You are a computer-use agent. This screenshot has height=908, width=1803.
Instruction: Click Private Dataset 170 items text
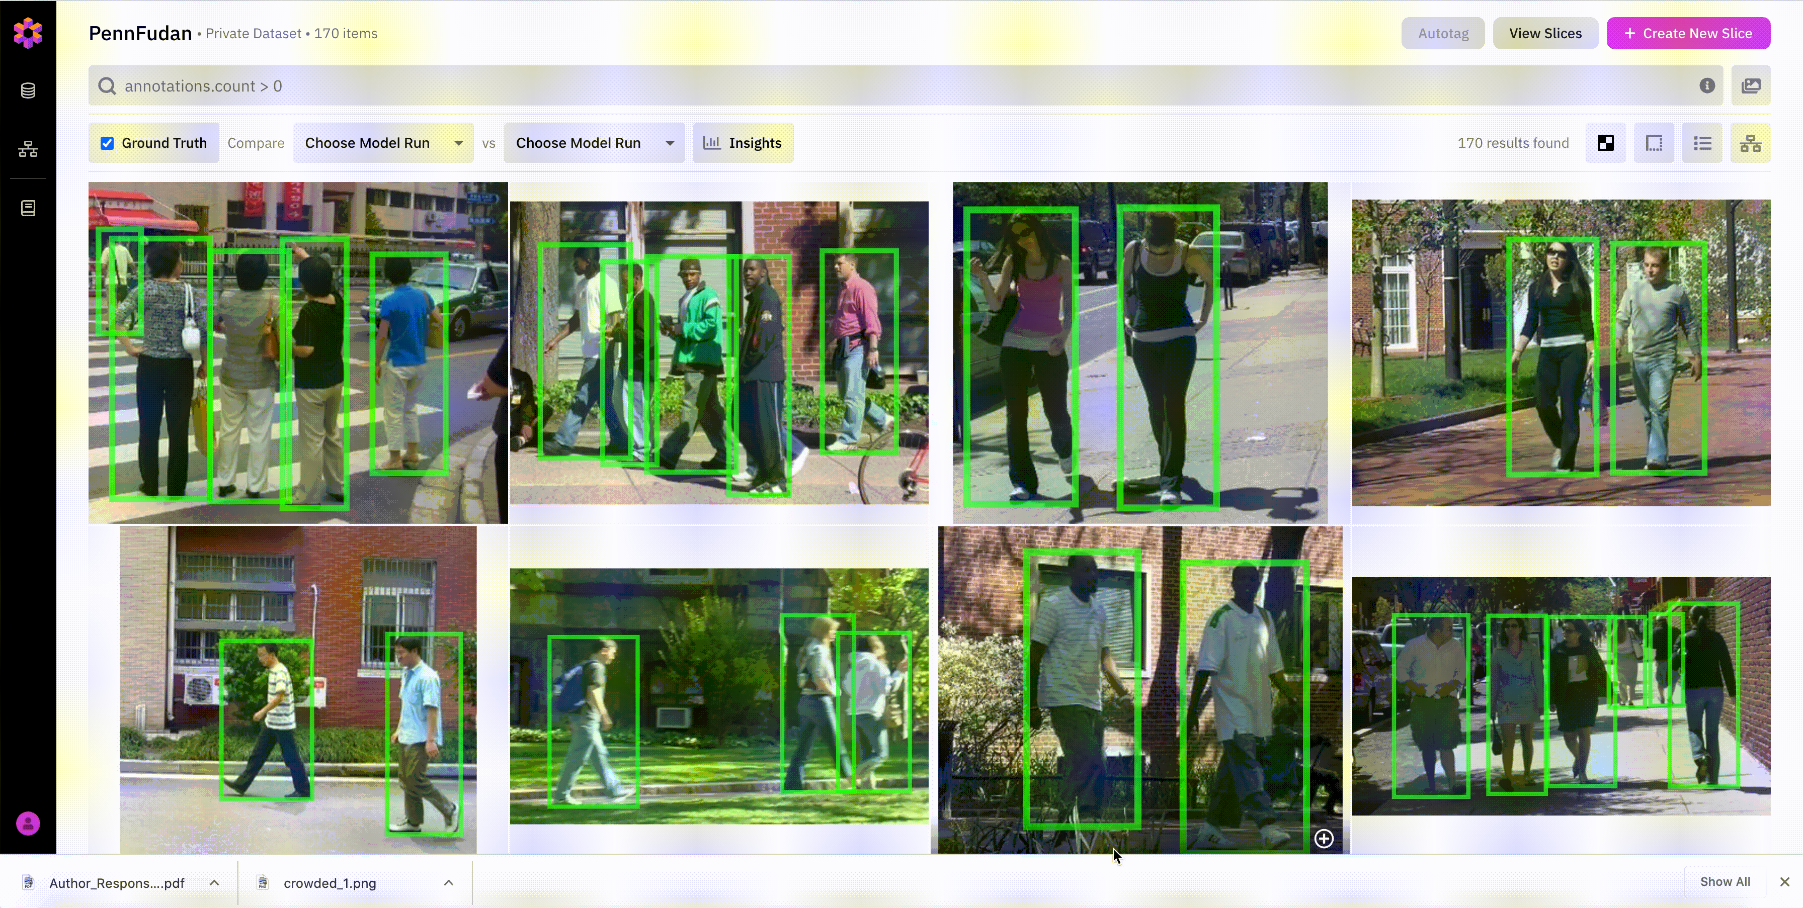coord(291,33)
